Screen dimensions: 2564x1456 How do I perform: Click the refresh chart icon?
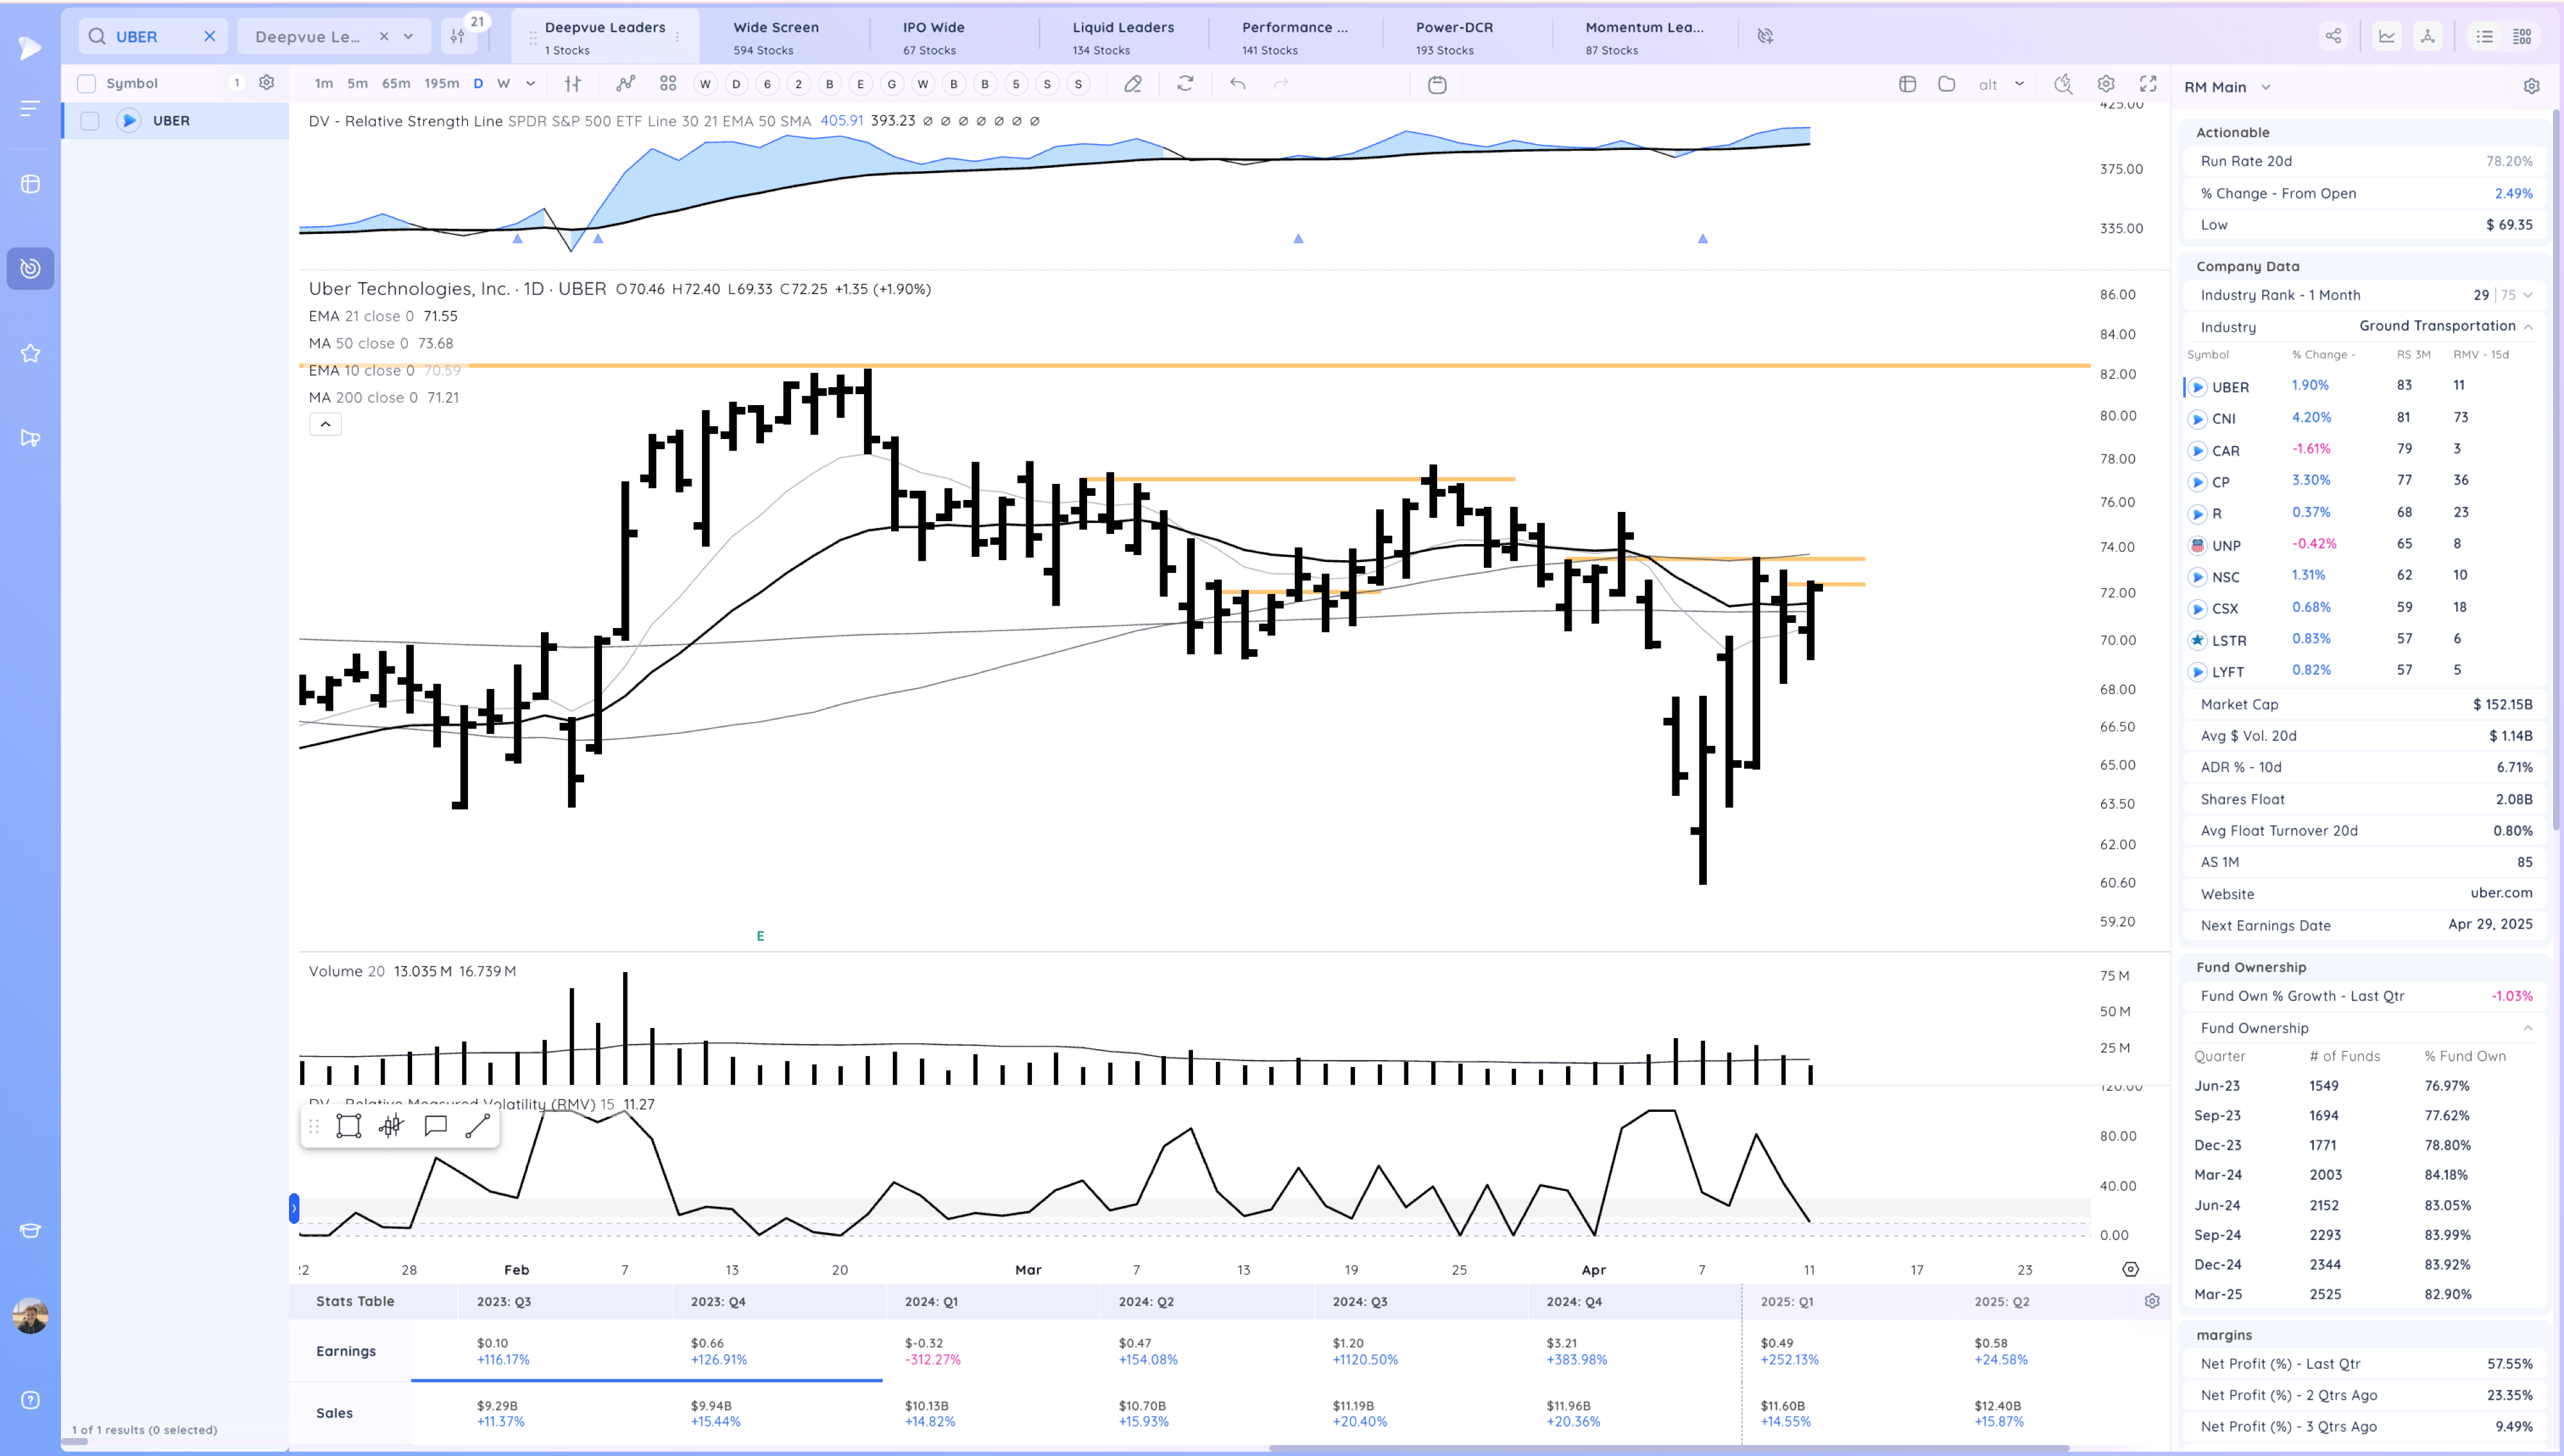[1185, 84]
